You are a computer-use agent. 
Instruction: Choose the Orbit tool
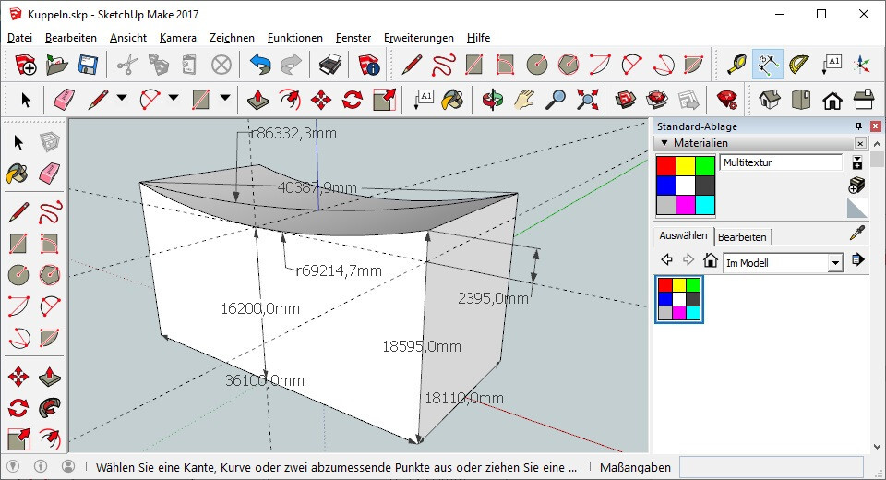tap(492, 100)
